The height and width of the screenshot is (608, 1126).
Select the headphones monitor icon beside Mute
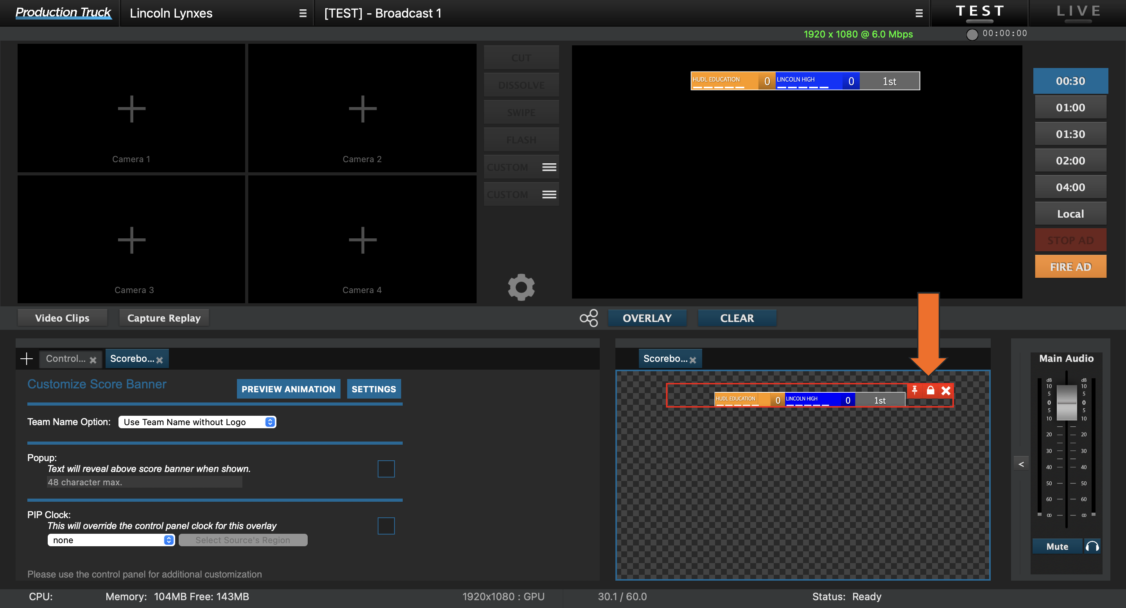pyautogui.click(x=1093, y=546)
